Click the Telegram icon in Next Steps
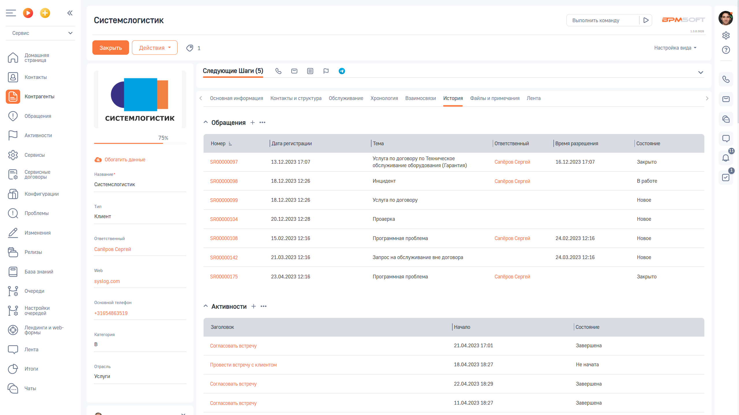739x415 pixels. tap(342, 71)
